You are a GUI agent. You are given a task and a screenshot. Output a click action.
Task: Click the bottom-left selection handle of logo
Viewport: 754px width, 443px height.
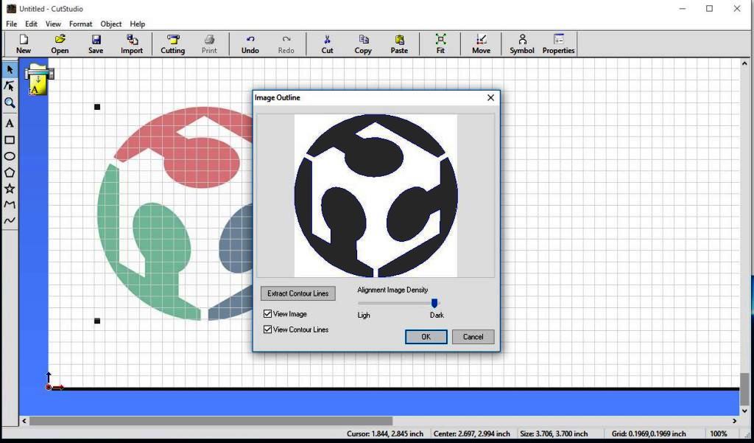[x=97, y=321]
